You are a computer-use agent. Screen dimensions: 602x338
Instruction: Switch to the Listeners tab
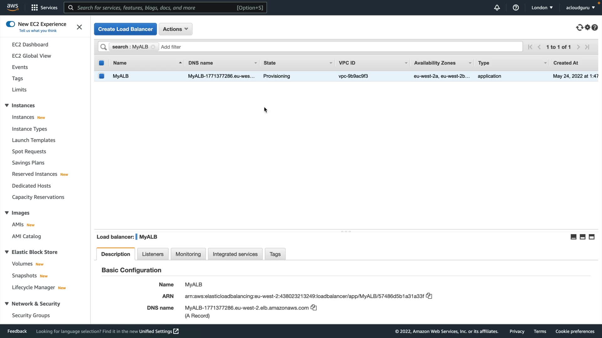click(x=153, y=254)
